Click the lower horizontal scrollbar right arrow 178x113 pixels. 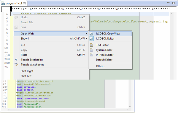pos(127,110)
